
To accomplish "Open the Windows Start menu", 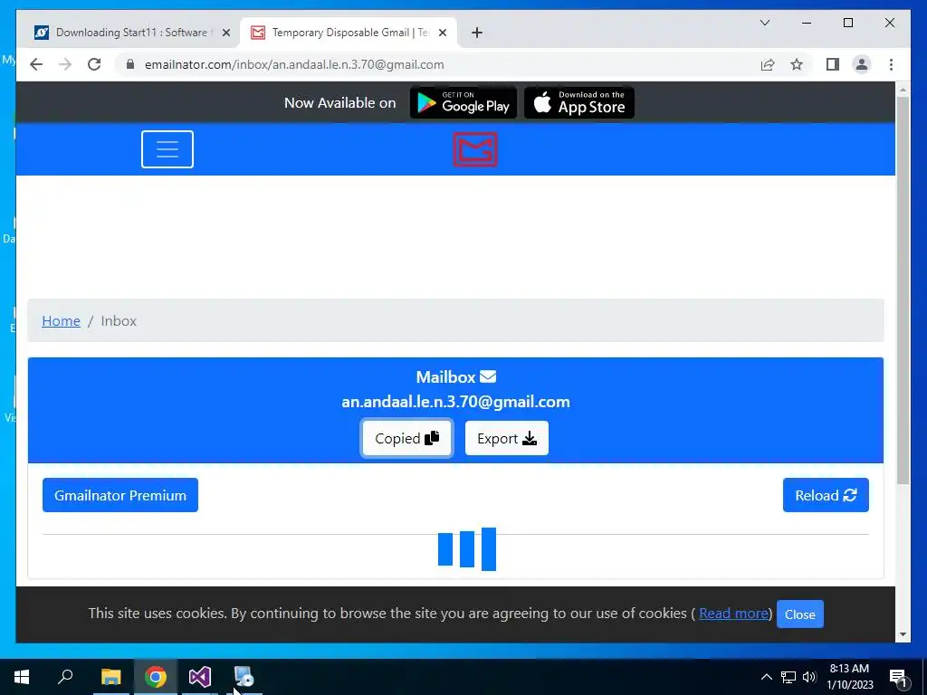I will (x=22, y=677).
